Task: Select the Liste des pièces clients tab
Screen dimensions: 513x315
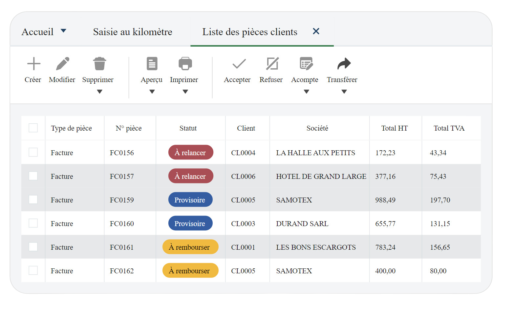Action: click(250, 32)
